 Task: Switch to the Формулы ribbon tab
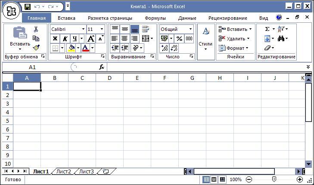point(155,18)
